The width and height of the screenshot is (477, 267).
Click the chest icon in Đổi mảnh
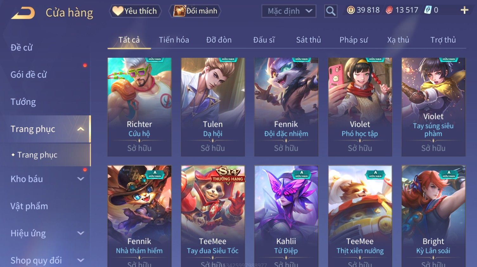[179, 11]
